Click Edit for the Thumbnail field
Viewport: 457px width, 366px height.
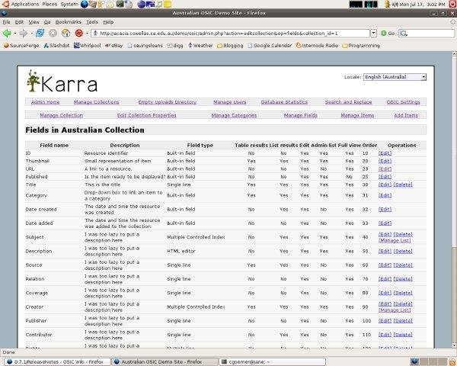pyautogui.click(x=385, y=161)
